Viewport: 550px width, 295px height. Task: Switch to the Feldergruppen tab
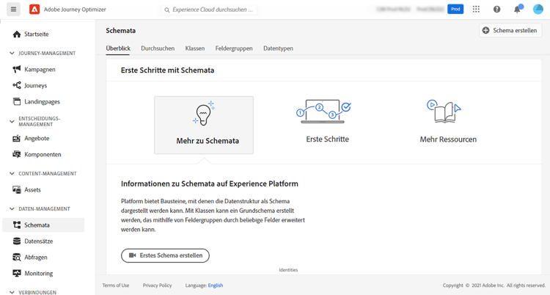234,48
